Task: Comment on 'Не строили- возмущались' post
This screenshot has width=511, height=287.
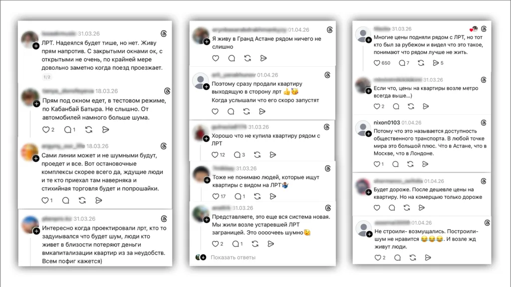Action: pos(397,258)
